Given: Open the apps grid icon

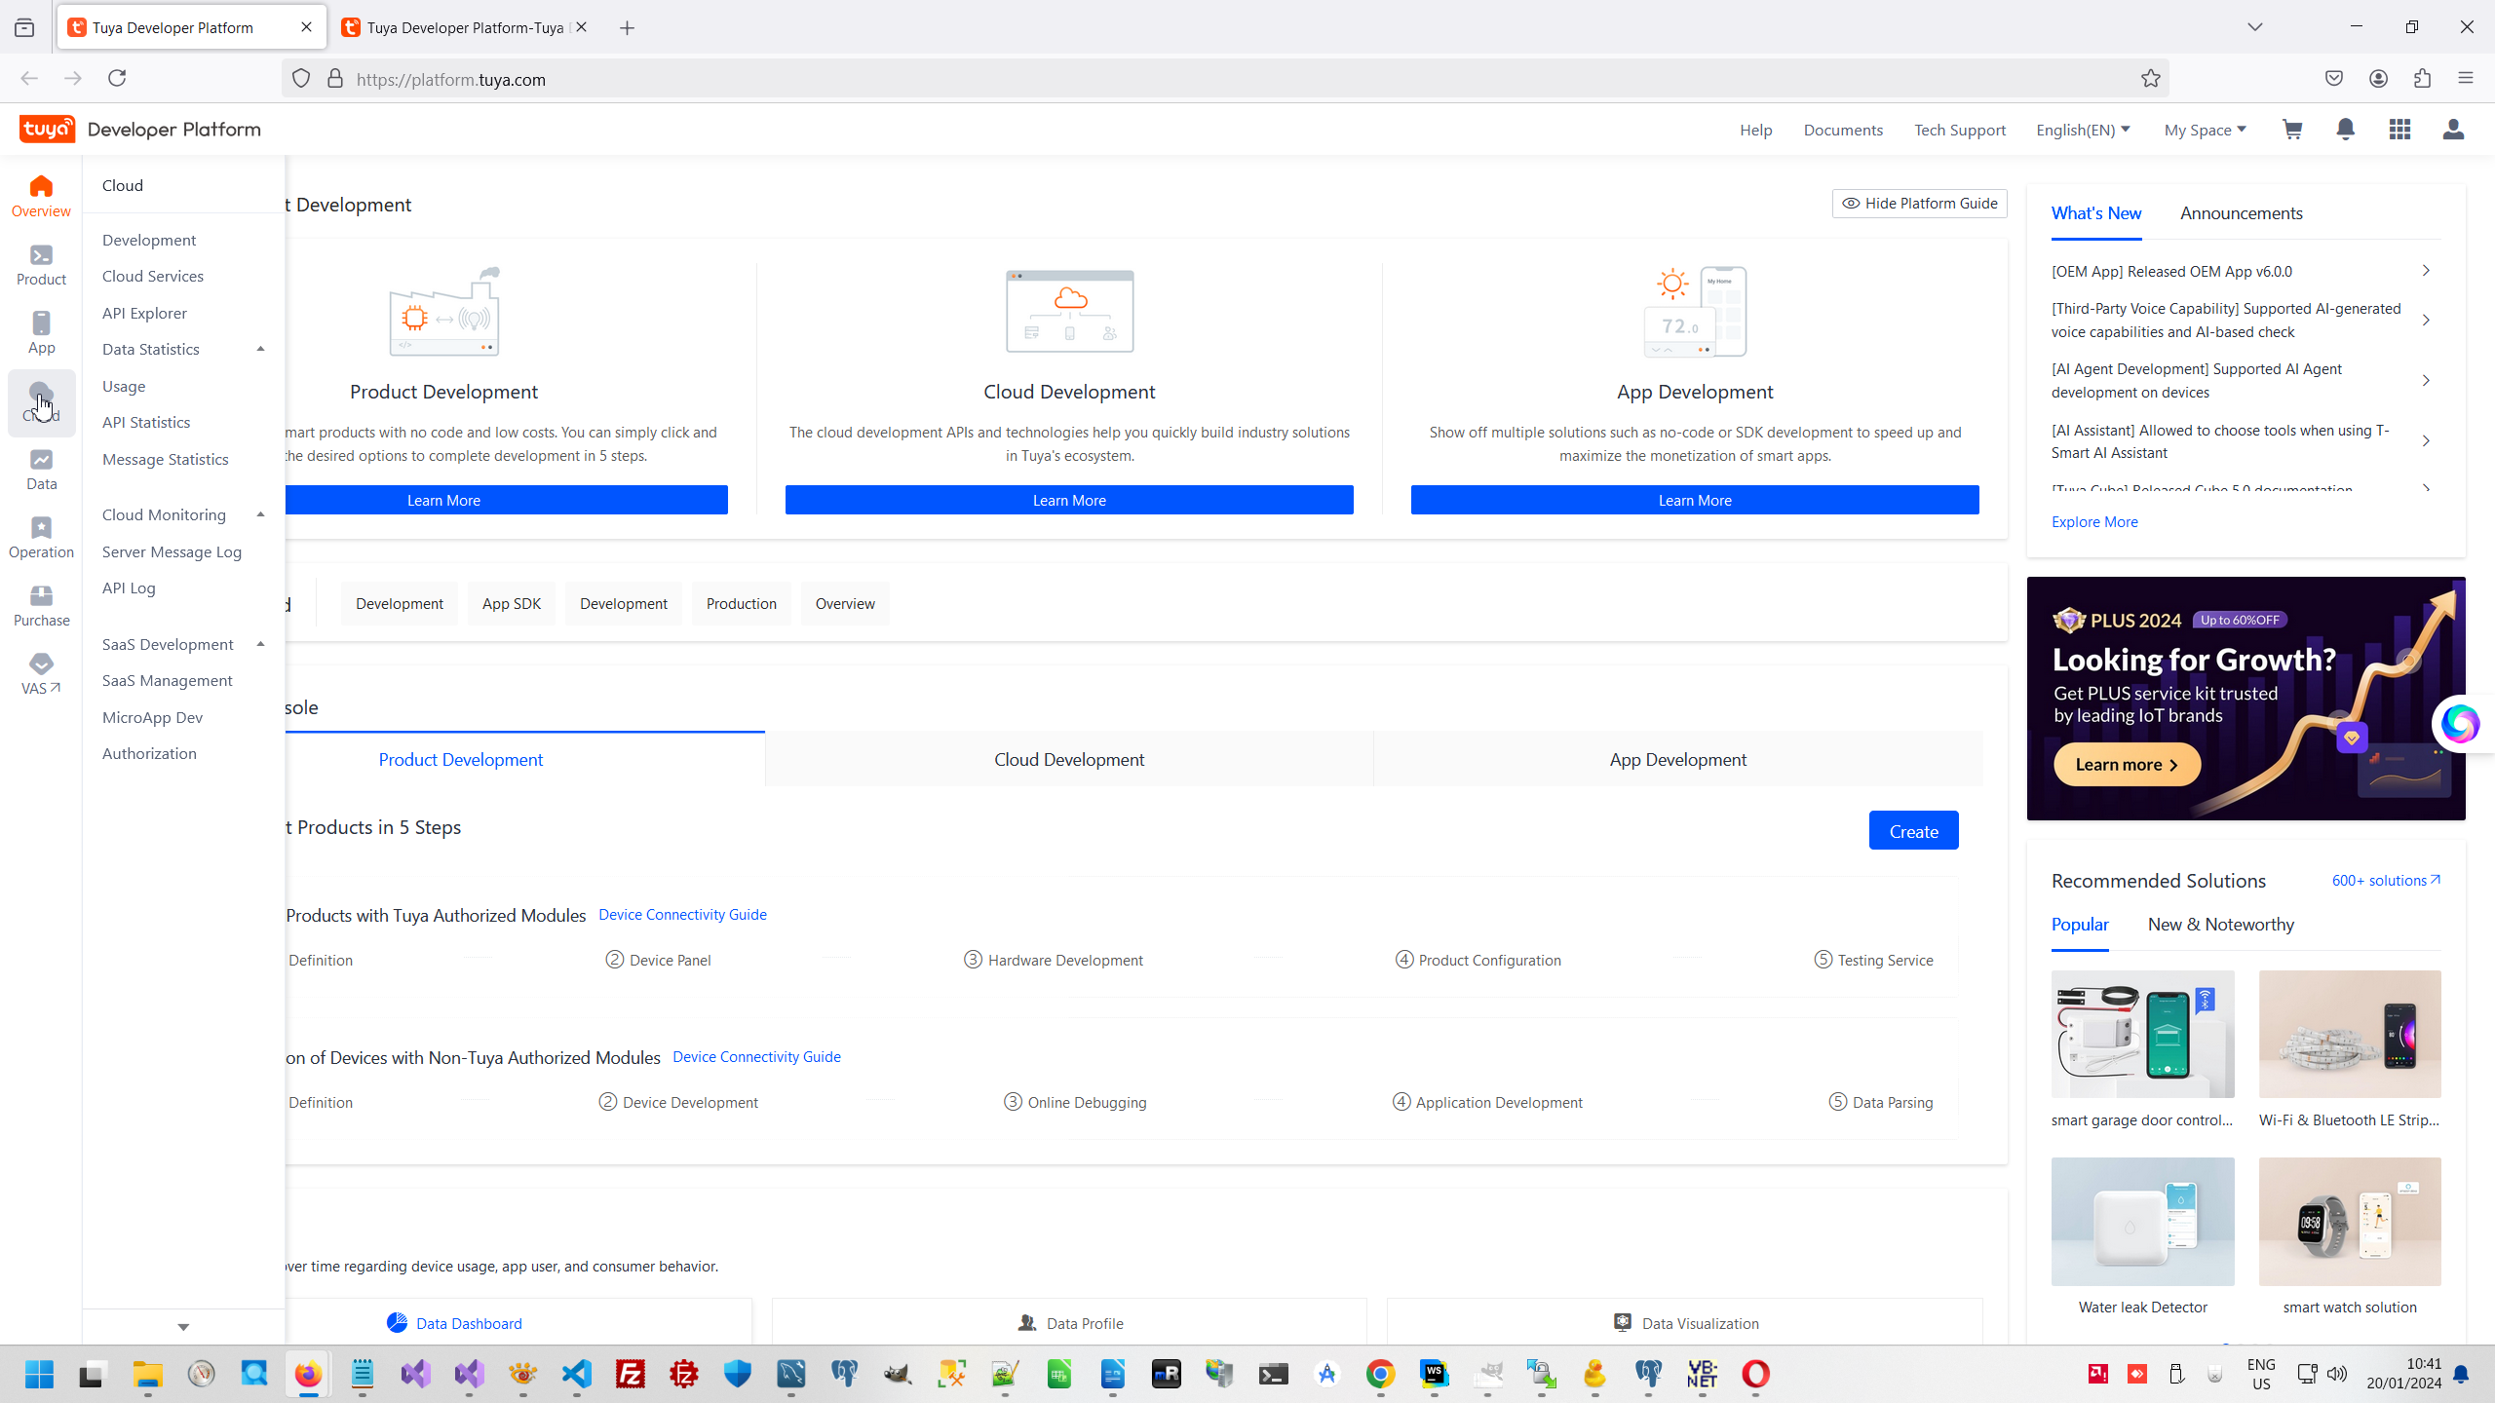Looking at the screenshot, I should click(2399, 130).
